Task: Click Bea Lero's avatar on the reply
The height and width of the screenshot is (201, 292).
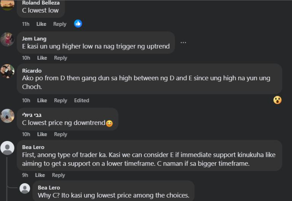Action: pos(25,188)
